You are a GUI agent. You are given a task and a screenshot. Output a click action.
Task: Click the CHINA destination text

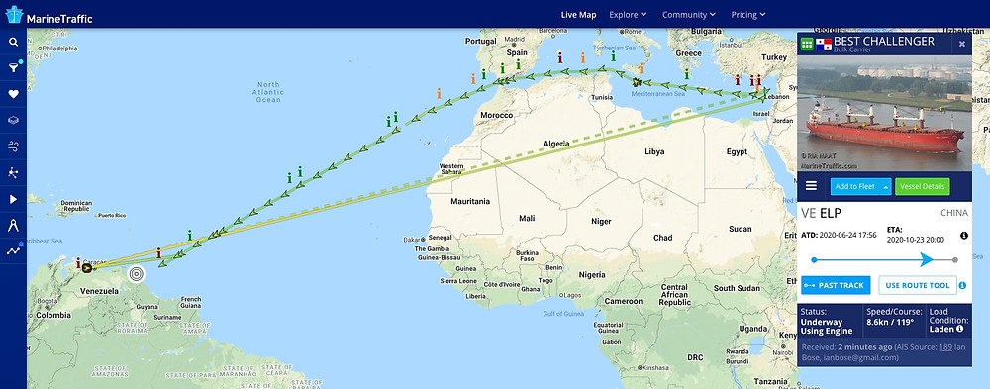tap(954, 213)
